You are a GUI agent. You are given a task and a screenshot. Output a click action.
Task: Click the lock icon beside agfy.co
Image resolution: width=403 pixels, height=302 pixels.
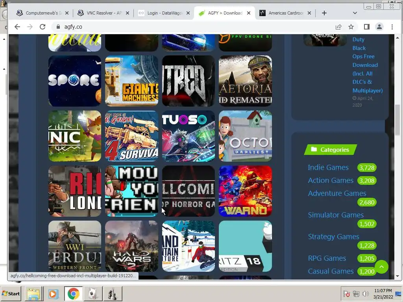tap(58, 27)
